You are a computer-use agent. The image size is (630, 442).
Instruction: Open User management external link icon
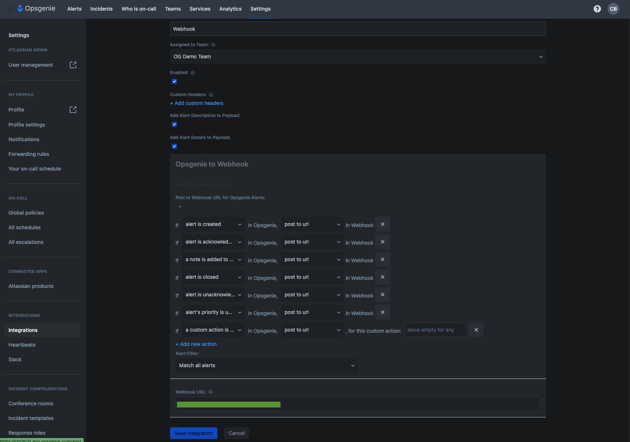pyautogui.click(x=73, y=65)
